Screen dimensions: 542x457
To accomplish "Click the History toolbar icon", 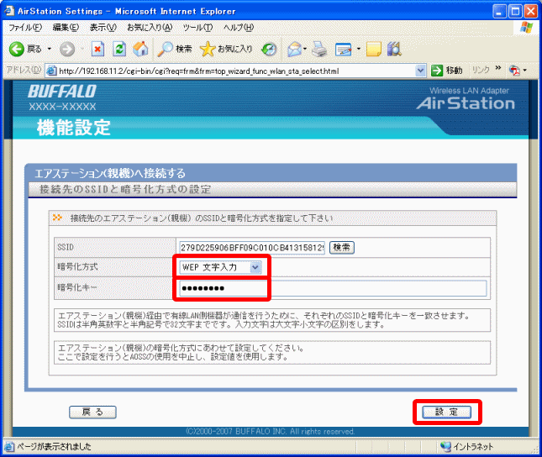I will tap(269, 49).
